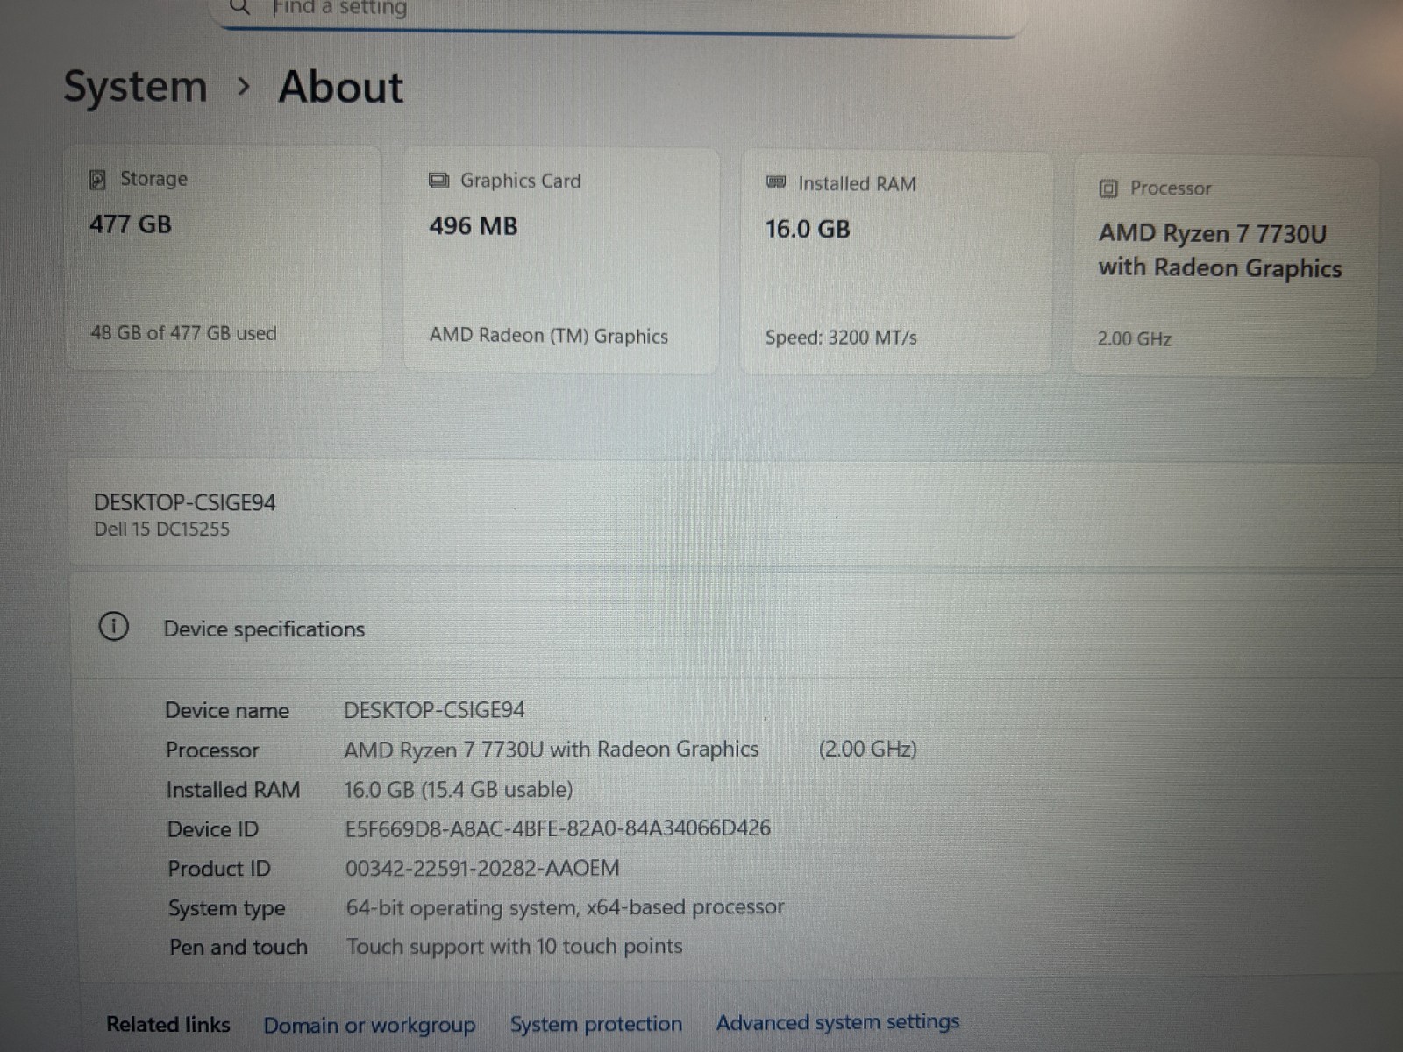Click the 'System type' label
The height and width of the screenshot is (1052, 1403).
pos(227,908)
